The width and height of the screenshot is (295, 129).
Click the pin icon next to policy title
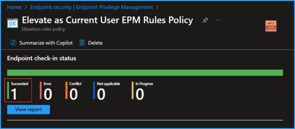click(205, 20)
